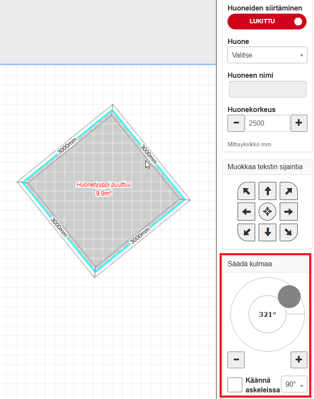314x399 pixels.
Task: Move text position up-left arrow
Action: click(x=246, y=191)
